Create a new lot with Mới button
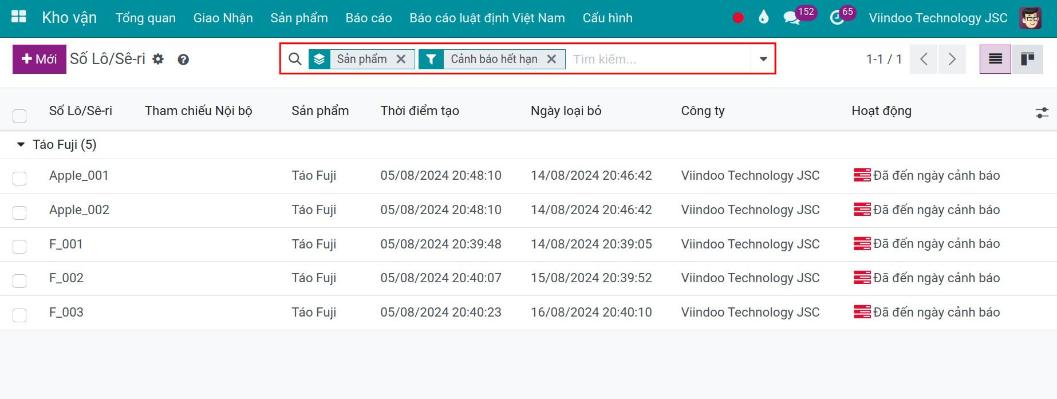Image resolution: width=1057 pixels, height=399 pixels. (40, 59)
